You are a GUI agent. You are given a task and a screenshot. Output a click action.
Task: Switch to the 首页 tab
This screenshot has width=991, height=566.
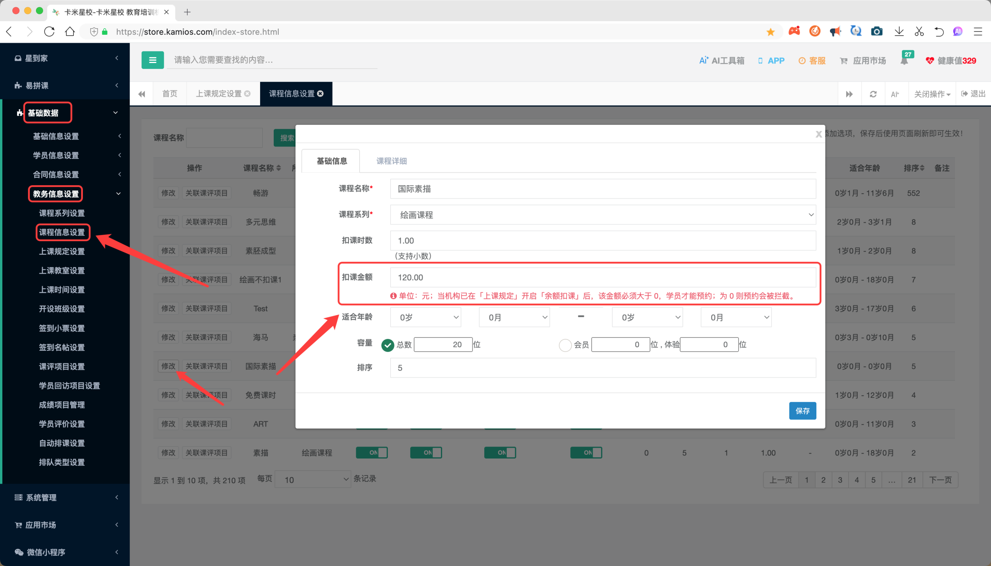(x=170, y=94)
